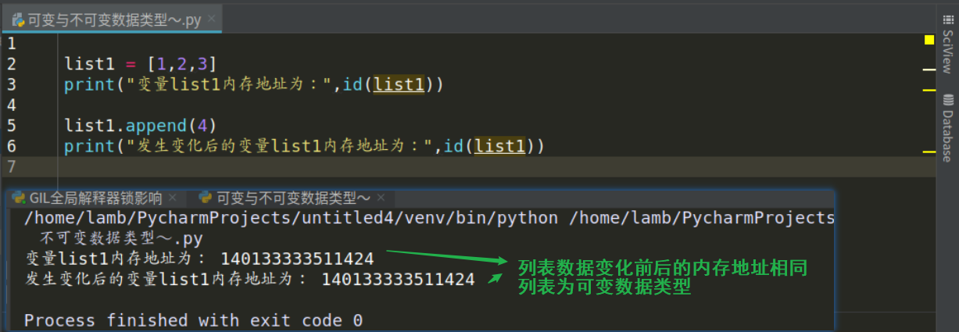This screenshot has height=332, width=959.
Task: Click output value after 发生变化后的变量list1内存地址为
Action: pos(398,279)
